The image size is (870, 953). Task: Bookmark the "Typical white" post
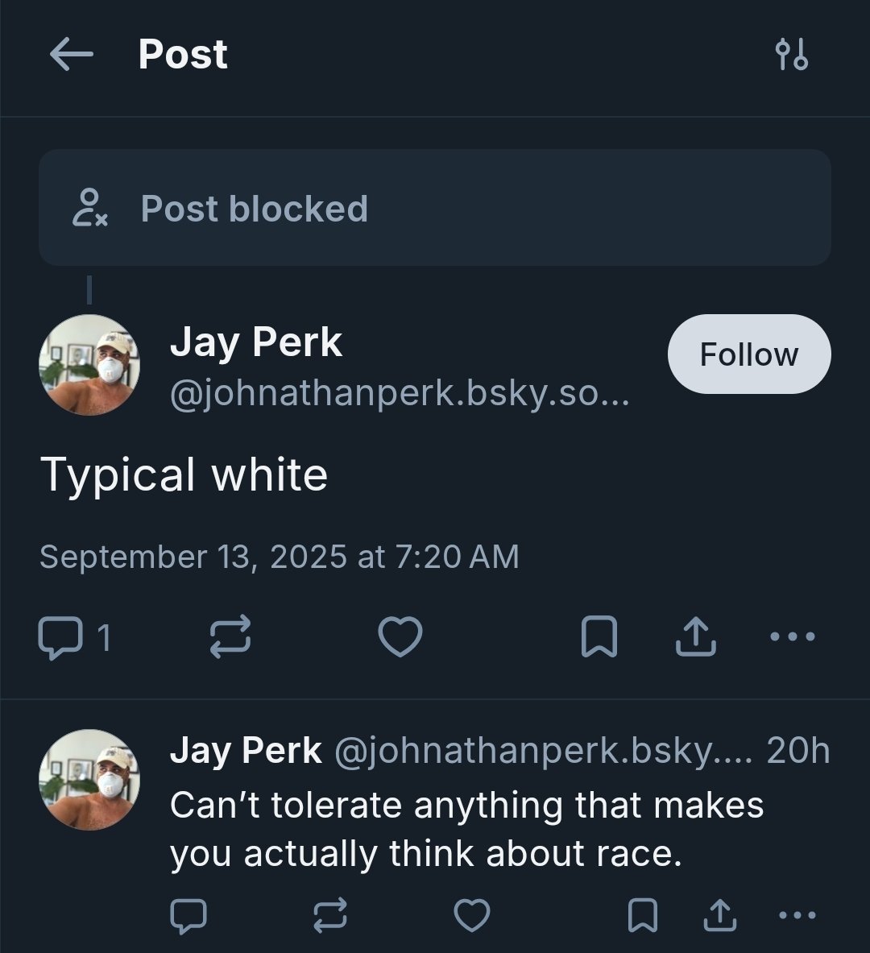[599, 637]
